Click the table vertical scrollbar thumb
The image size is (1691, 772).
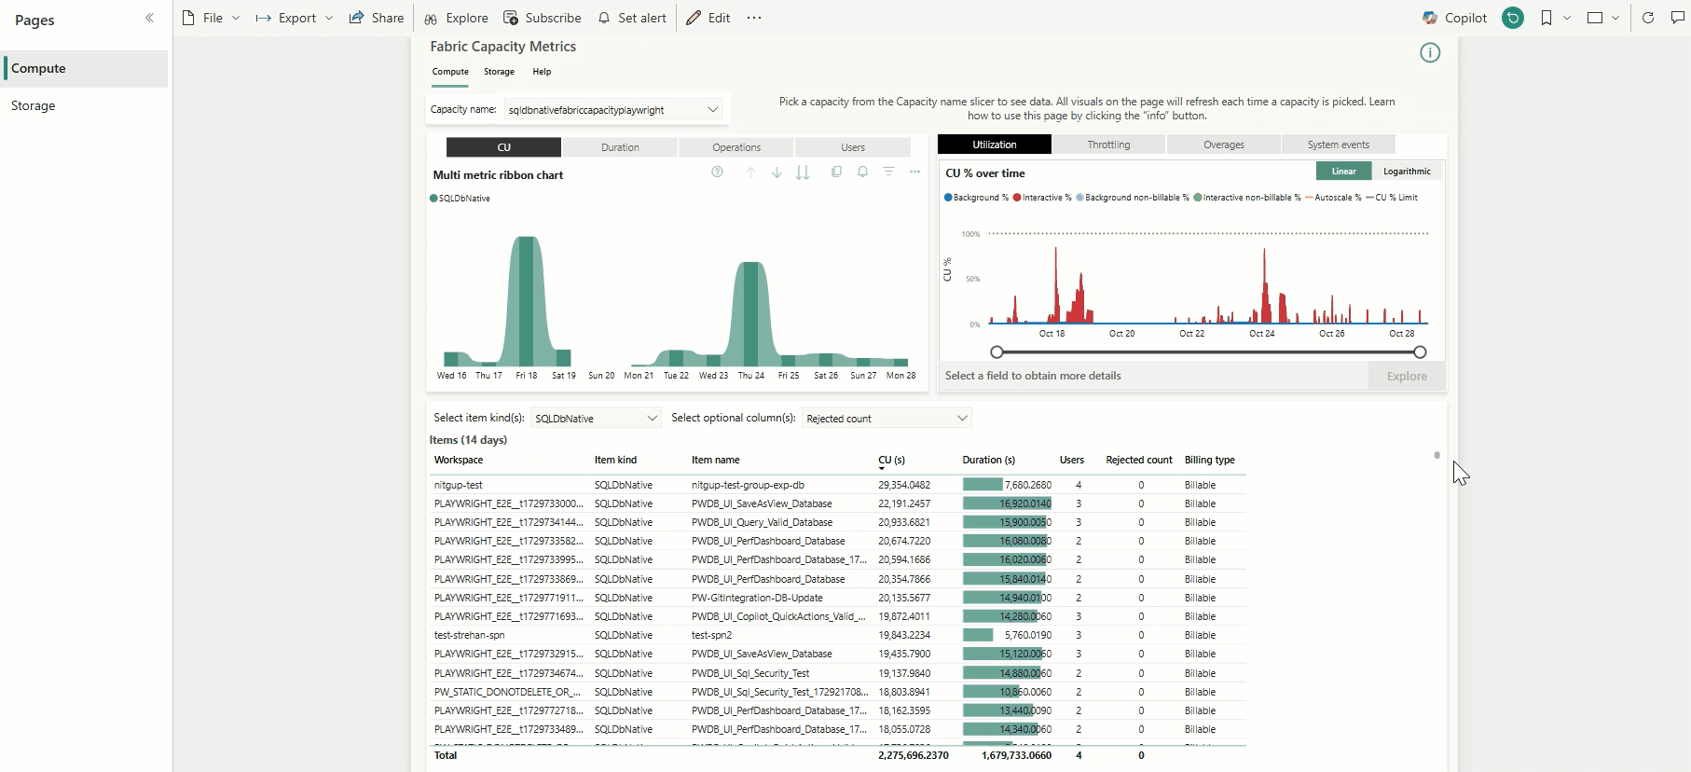point(1437,455)
